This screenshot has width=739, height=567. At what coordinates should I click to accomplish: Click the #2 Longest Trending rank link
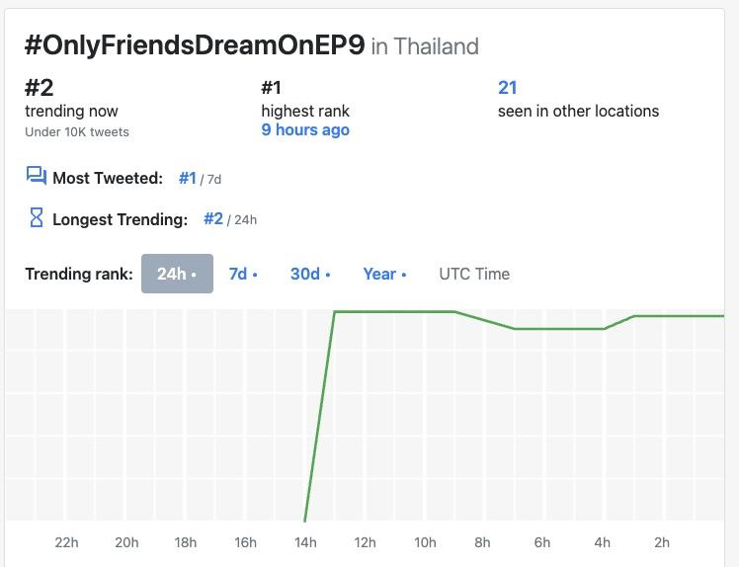pyautogui.click(x=213, y=218)
